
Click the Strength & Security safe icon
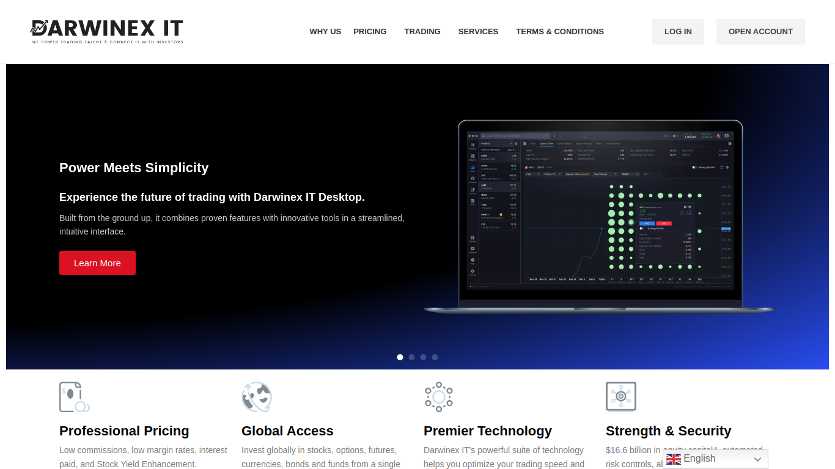pos(621,397)
